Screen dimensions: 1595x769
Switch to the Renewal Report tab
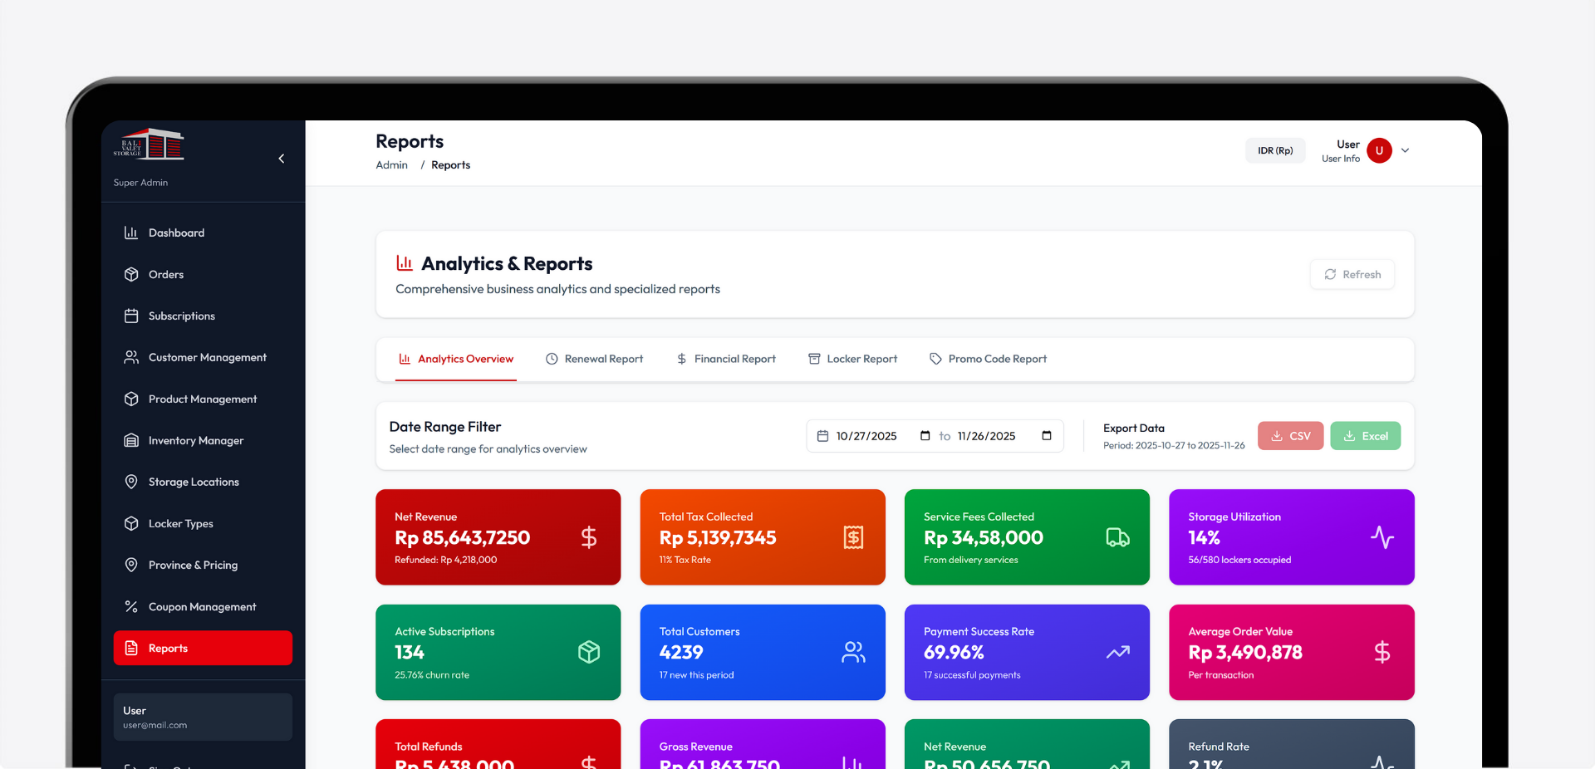pos(595,359)
